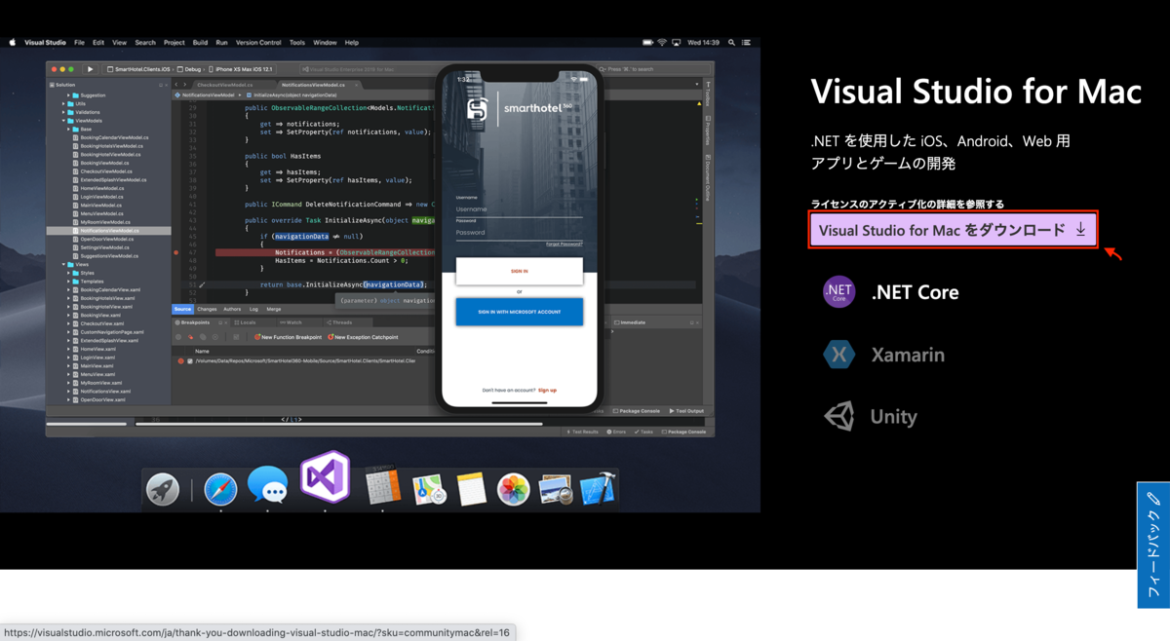Click the Wi-Fi status icon in menu bar
1170x641 pixels.
click(661, 43)
